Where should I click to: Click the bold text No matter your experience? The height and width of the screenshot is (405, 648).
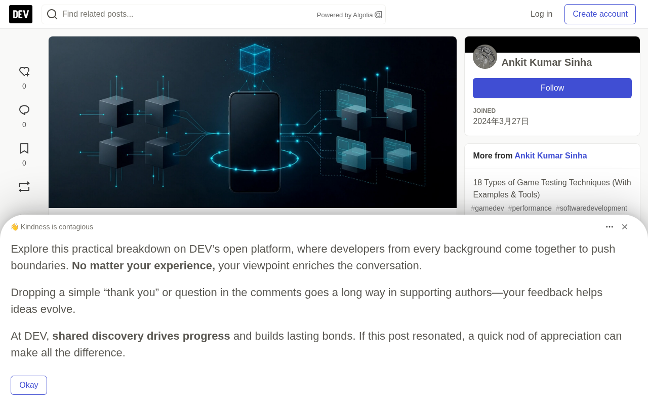click(x=143, y=266)
